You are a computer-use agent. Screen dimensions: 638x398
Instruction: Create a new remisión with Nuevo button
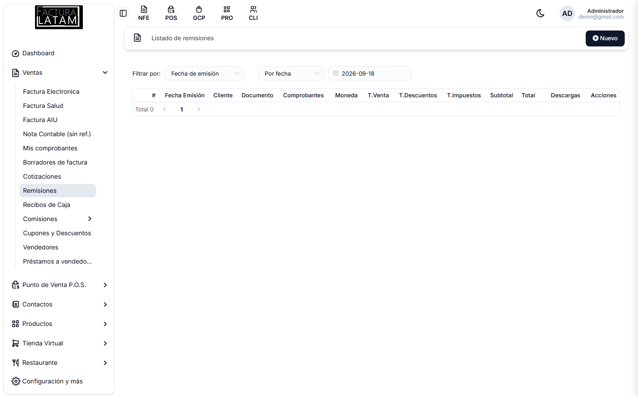click(x=605, y=38)
